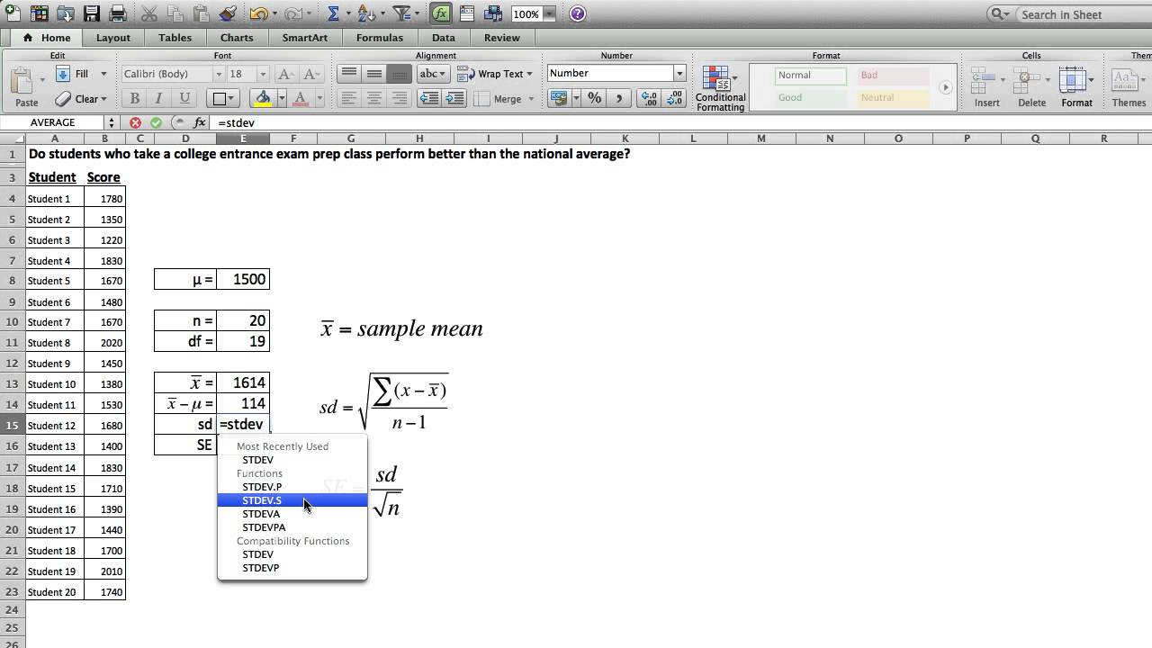Apply the Good cell style
This screenshot has width=1152, height=648.
[x=811, y=98]
